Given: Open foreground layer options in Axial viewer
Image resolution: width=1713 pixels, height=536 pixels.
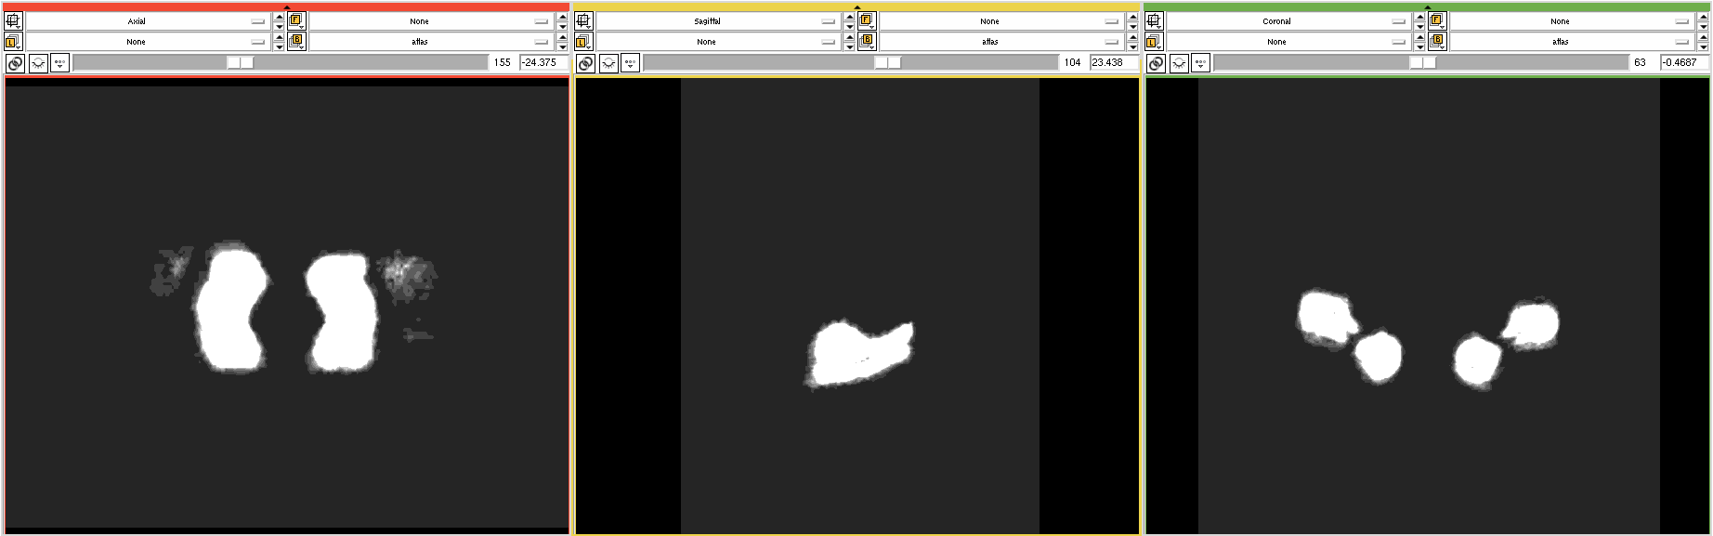Looking at the screenshot, I should 295,20.
